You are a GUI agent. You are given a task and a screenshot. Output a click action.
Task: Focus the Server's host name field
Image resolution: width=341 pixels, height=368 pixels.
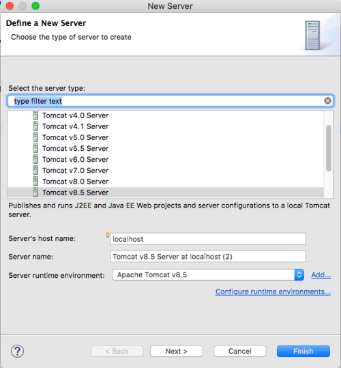tap(208, 239)
